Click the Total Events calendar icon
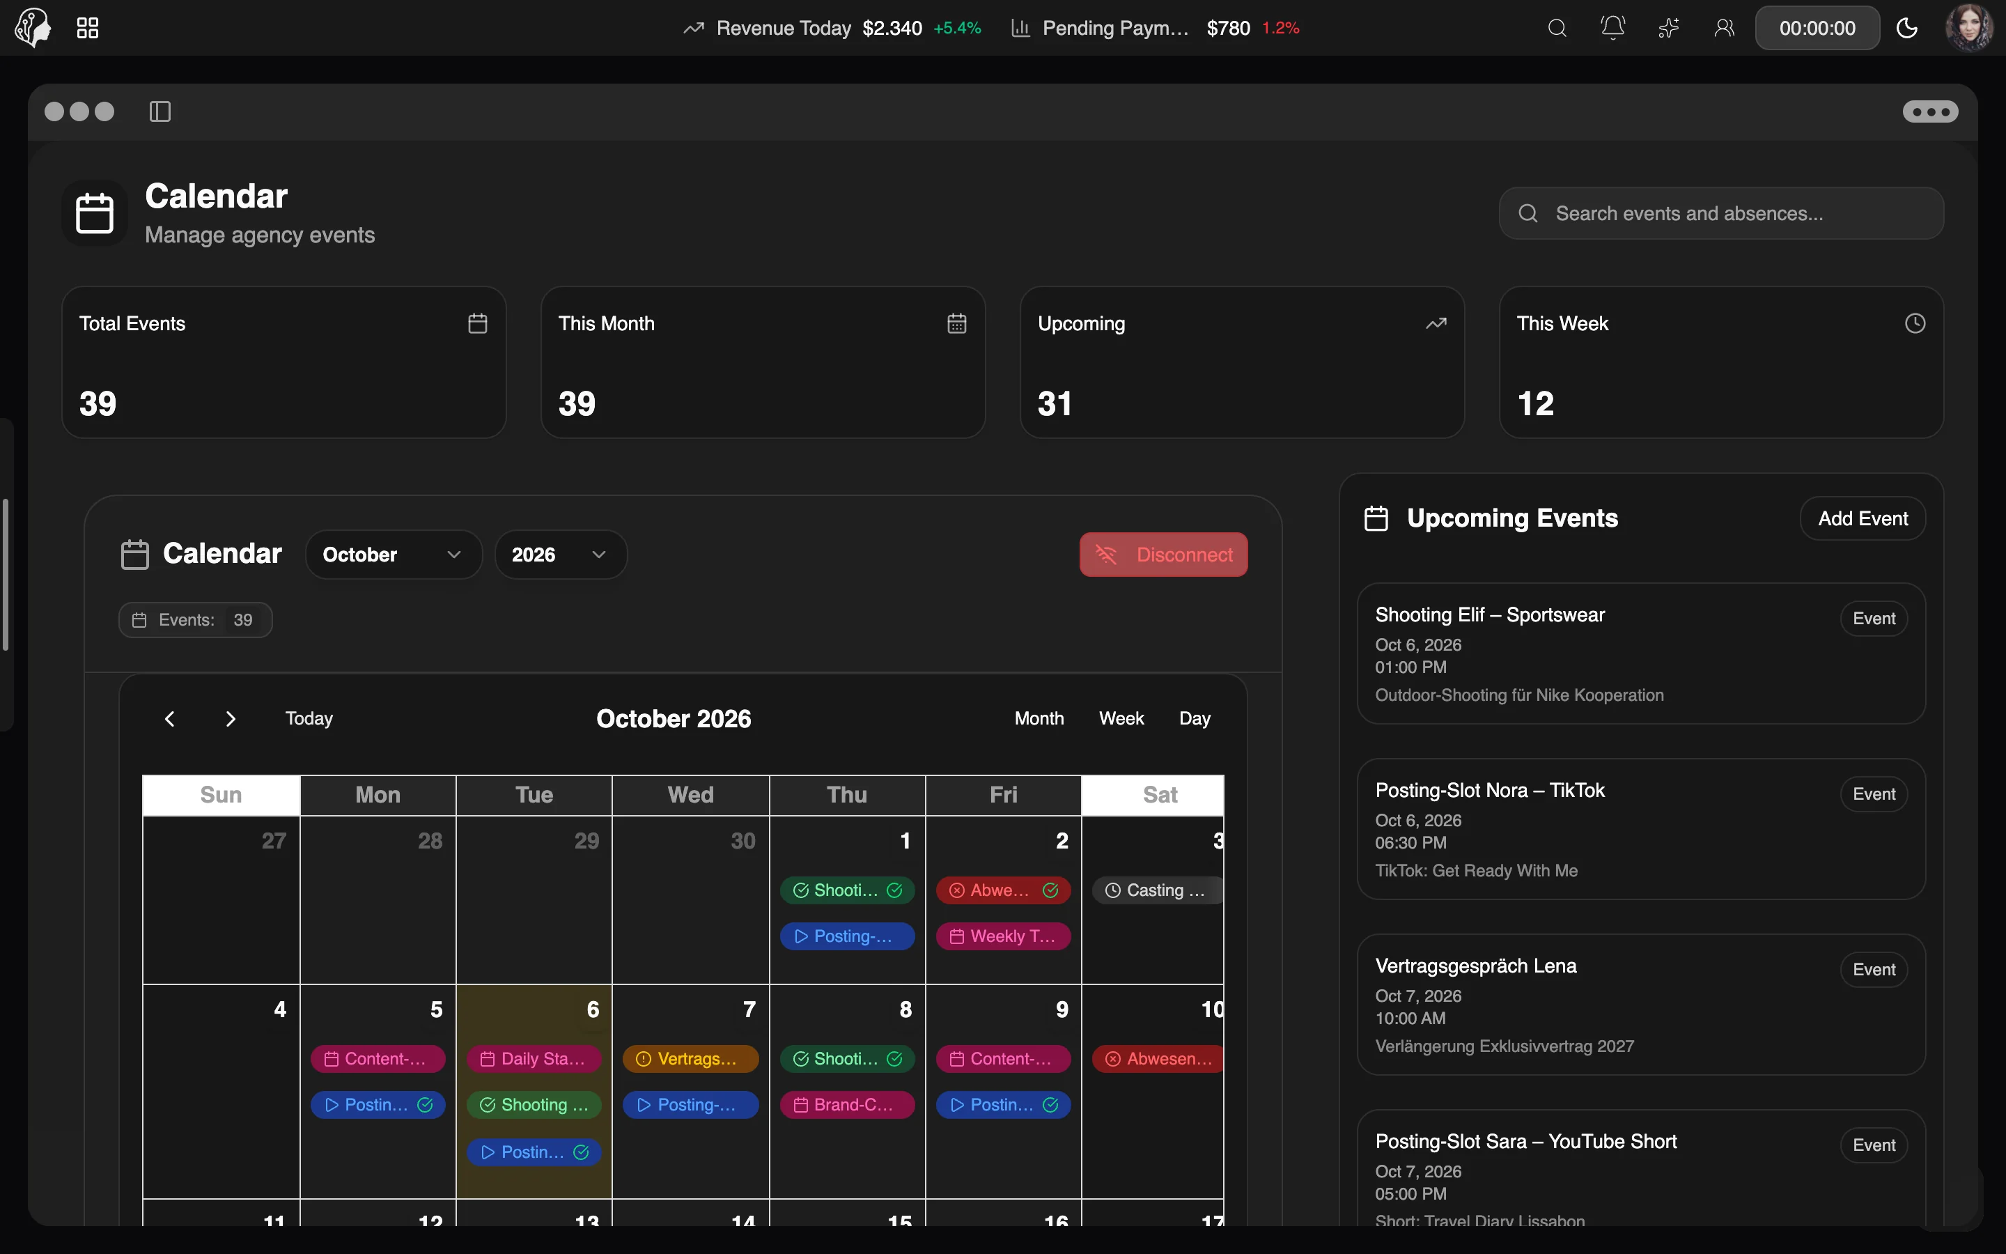This screenshot has width=2006, height=1254. [x=477, y=323]
